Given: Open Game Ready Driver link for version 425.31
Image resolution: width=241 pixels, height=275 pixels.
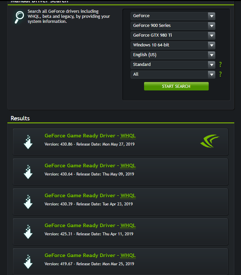Looking at the screenshot, I should click(90, 226).
